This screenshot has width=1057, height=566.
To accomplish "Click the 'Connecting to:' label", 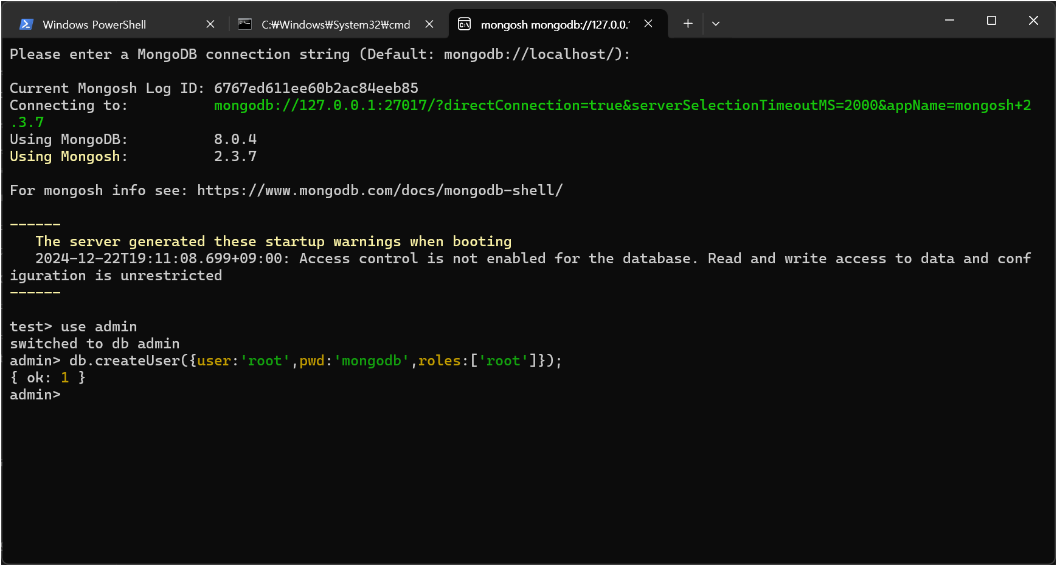I will 69,105.
